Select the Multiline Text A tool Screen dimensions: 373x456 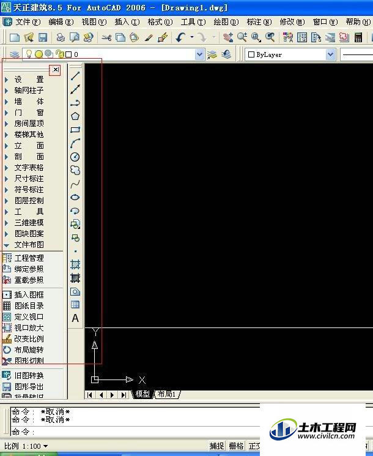point(75,318)
